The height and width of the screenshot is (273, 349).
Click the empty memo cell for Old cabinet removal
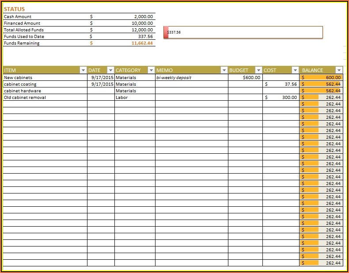(192, 98)
